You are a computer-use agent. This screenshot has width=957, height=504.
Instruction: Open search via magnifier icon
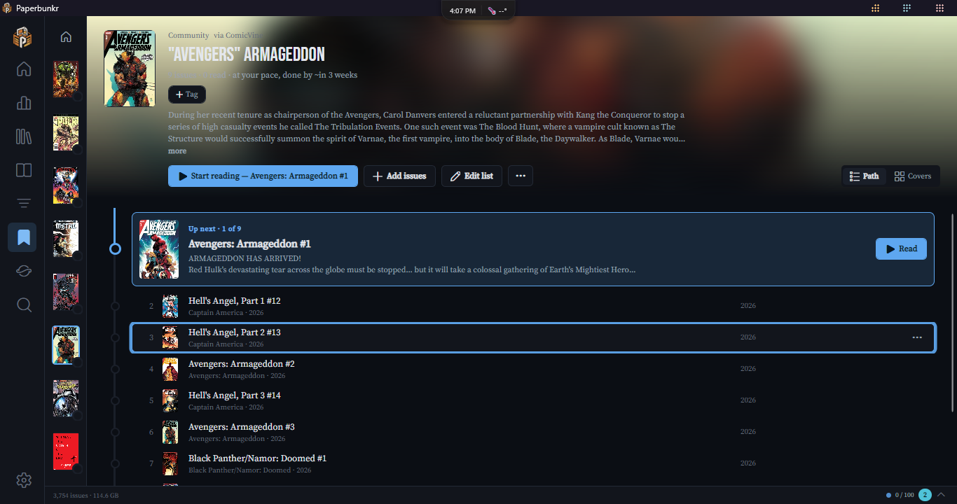pos(24,305)
